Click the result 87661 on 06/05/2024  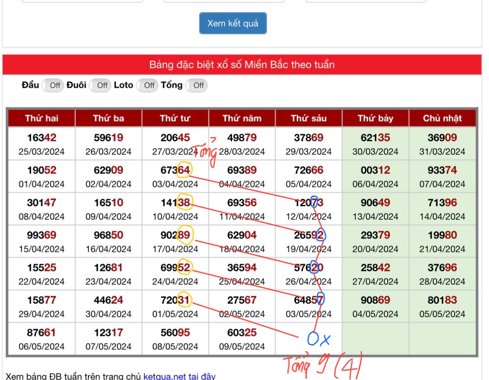click(42, 333)
